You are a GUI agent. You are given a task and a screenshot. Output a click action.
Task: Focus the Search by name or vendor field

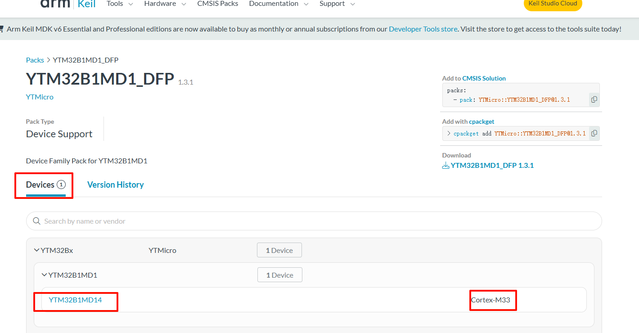(x=314, y=221)
